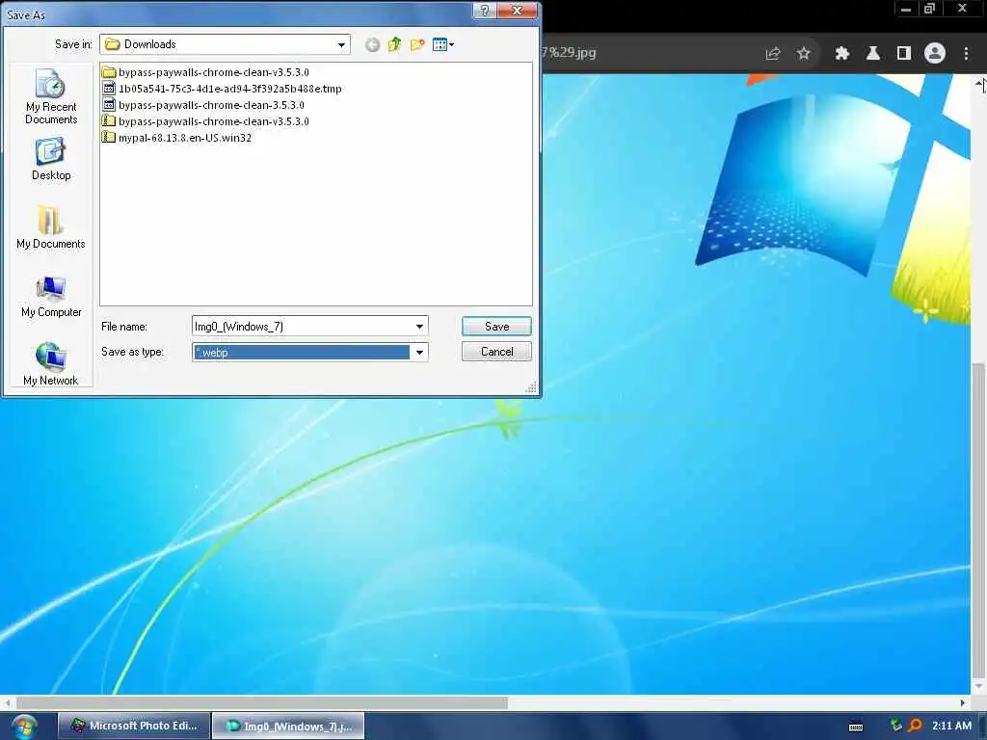987x740 pixels.
Task: Click the green network tray icon
Action: pos(896,726)
